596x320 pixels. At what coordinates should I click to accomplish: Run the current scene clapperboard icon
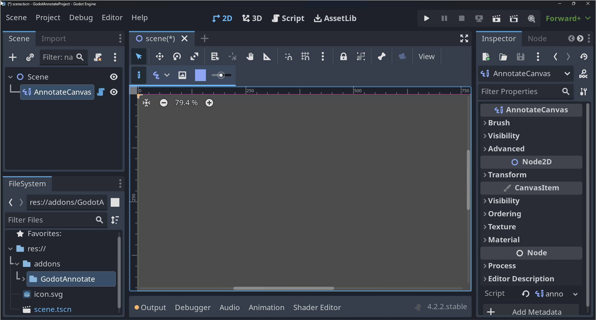pyautogui.click(x=496, y=19)
